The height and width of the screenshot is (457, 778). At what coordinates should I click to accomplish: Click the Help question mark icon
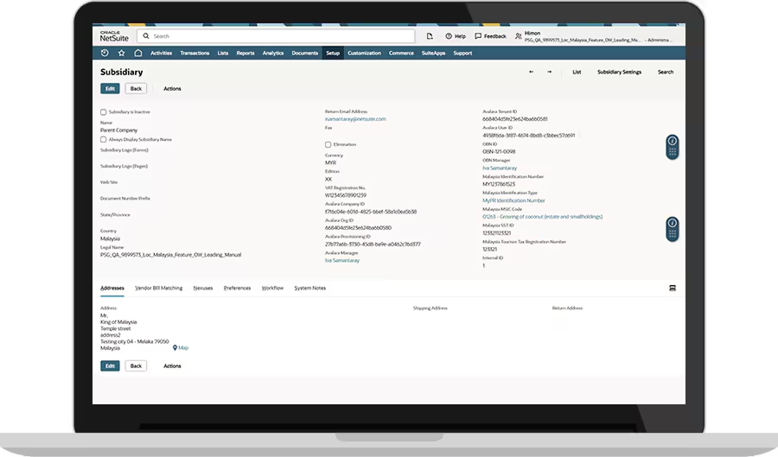(x=449, y=36)
